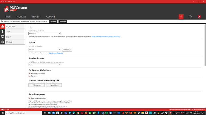Viewport: 206px width, 115px height.
Task: Toggle Tips tonen checkbox
Action: click(x=30, y=76)
